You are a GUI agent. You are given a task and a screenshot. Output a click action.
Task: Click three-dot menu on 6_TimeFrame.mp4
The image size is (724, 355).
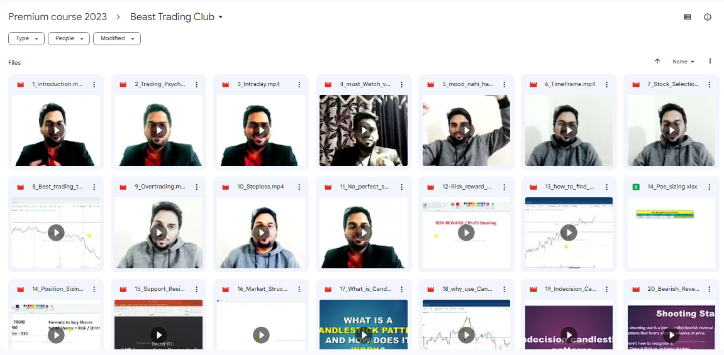pos(607,84)
